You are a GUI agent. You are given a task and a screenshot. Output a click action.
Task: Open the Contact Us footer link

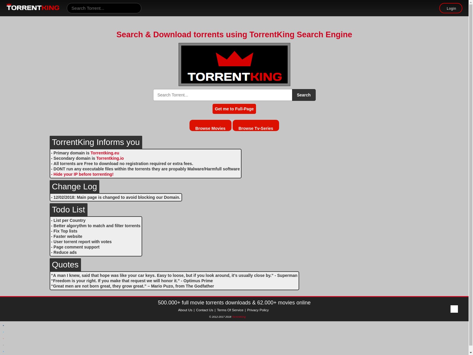(205, 310)
